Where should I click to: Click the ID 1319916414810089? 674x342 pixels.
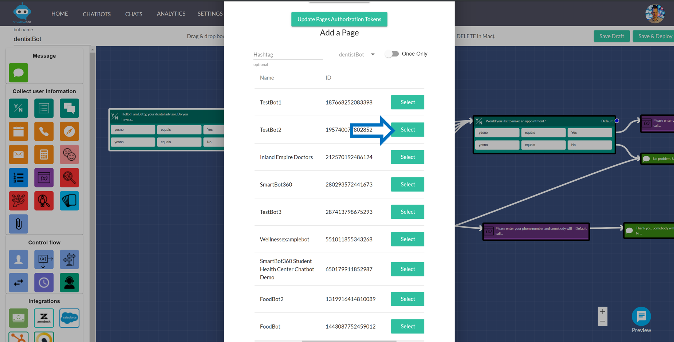(350, 299)
